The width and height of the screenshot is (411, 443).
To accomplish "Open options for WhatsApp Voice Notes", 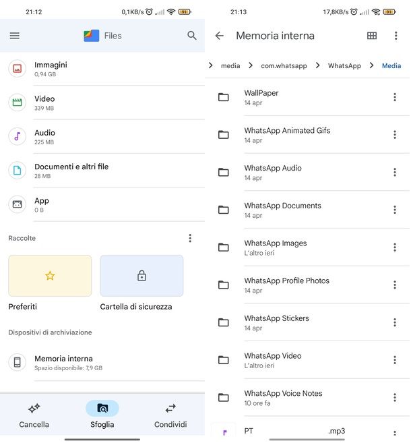I will pos(395,398).
